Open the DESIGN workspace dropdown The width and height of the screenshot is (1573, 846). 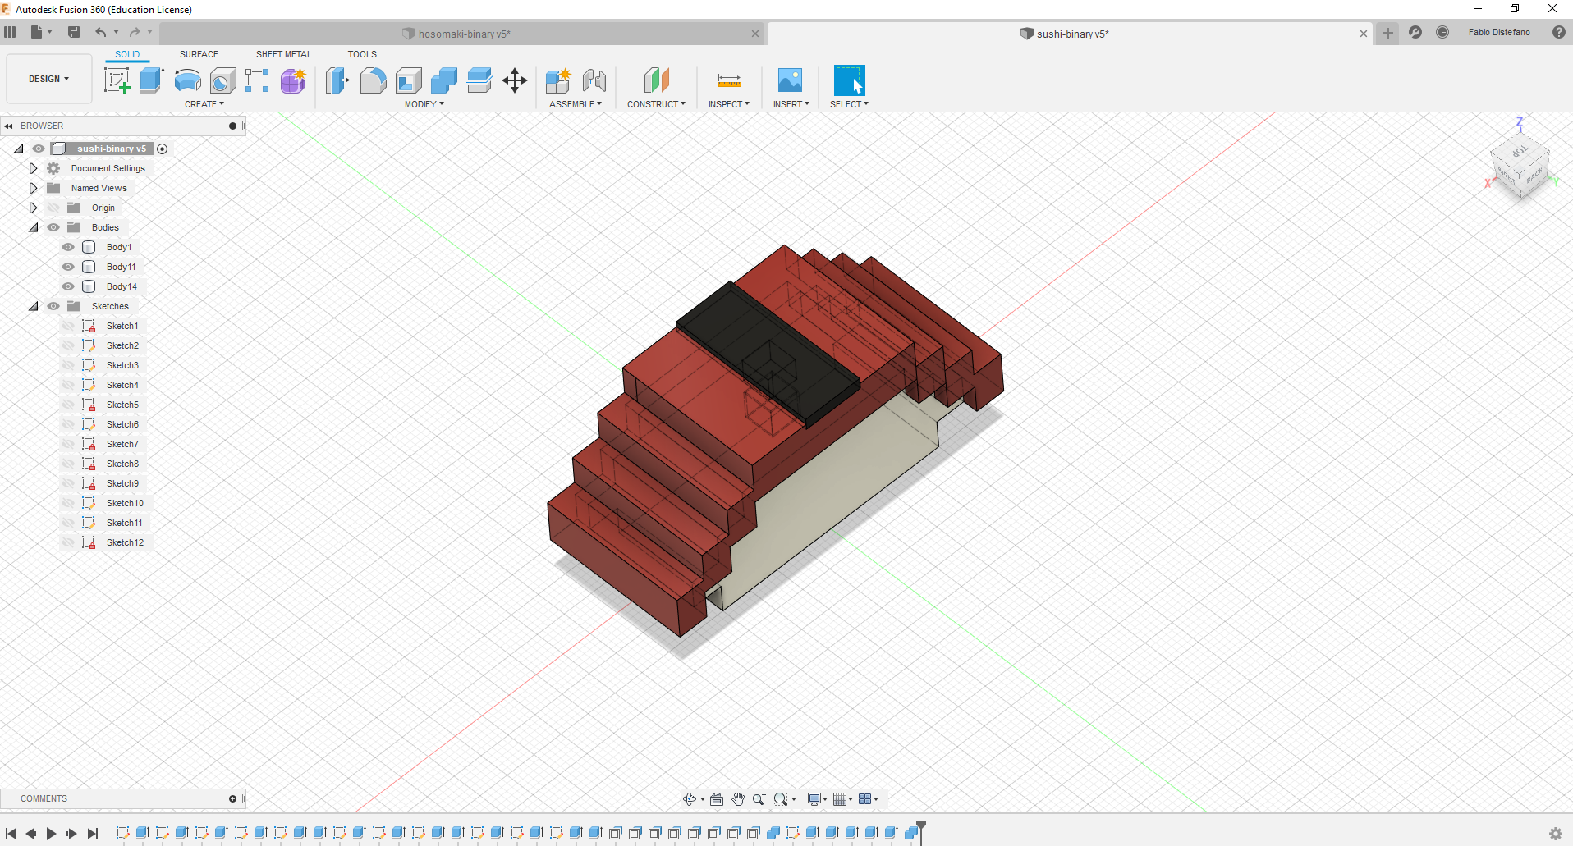click(48, 79)
